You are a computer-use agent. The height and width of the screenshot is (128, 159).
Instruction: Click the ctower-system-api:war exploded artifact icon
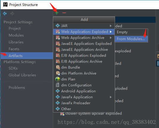(x=62, y=114)
